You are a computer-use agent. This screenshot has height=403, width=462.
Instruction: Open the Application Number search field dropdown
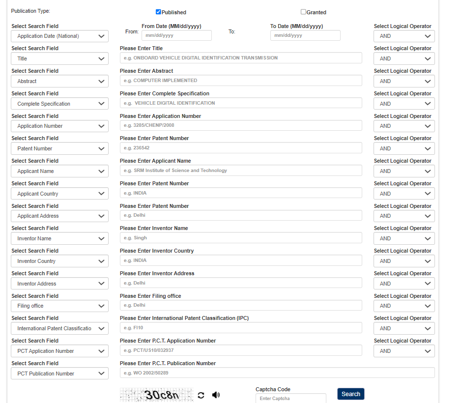tap(60, 126)
